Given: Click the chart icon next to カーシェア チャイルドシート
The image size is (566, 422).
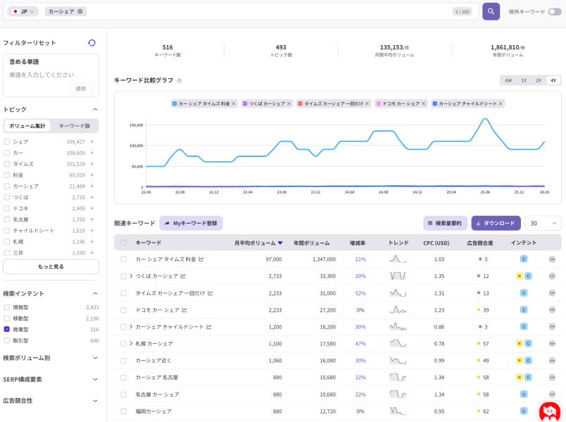Looking at the screenshot, I should pos(209,327).
